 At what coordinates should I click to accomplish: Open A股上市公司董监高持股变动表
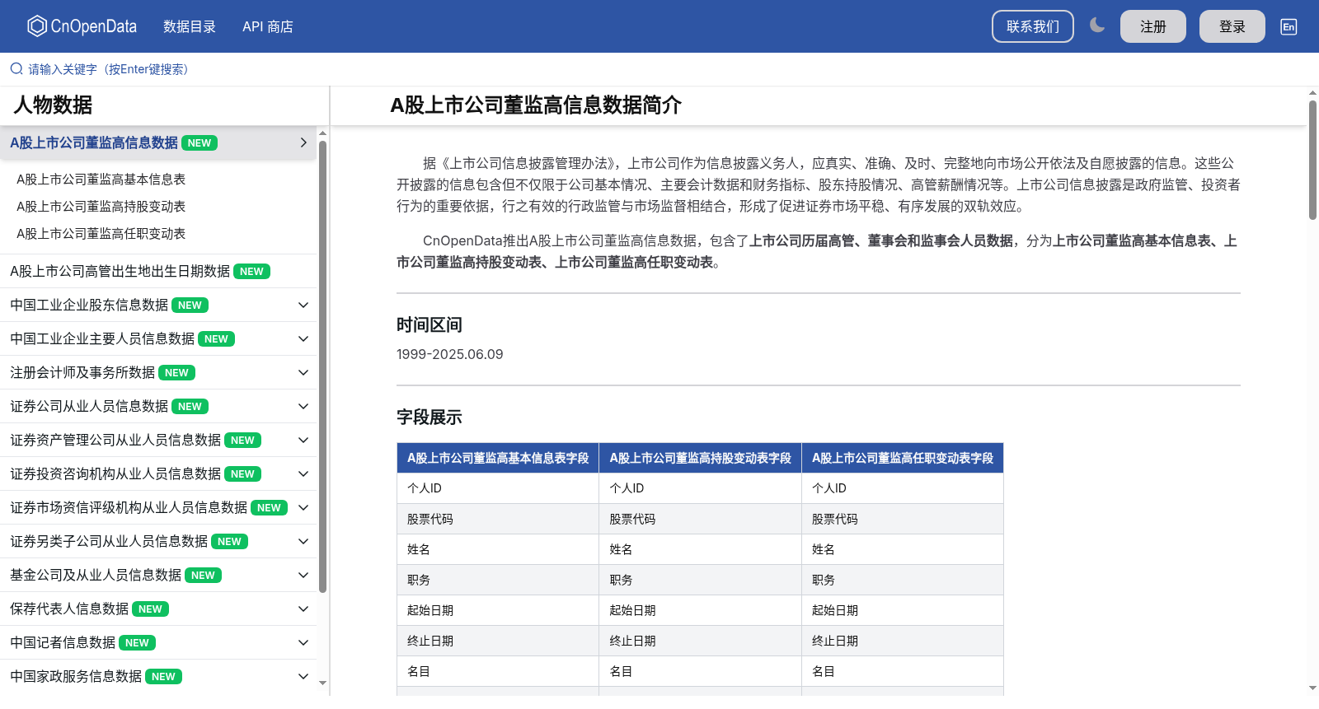click(101, 206)
